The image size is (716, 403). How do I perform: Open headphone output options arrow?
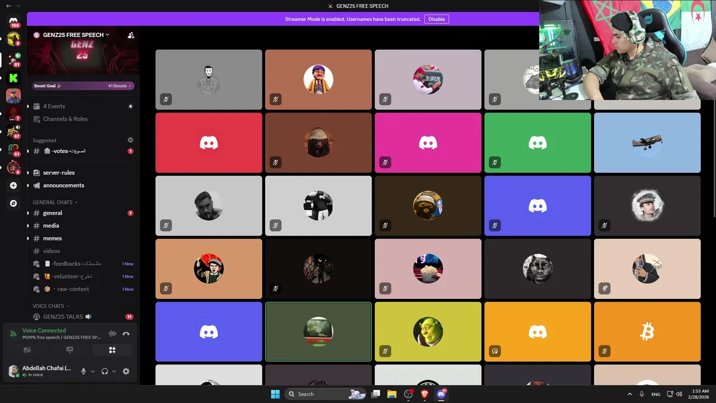click(x=114, y=371)
